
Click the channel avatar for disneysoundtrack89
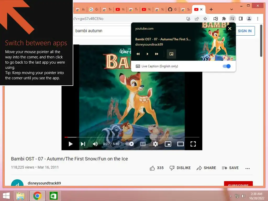(17, 183)
